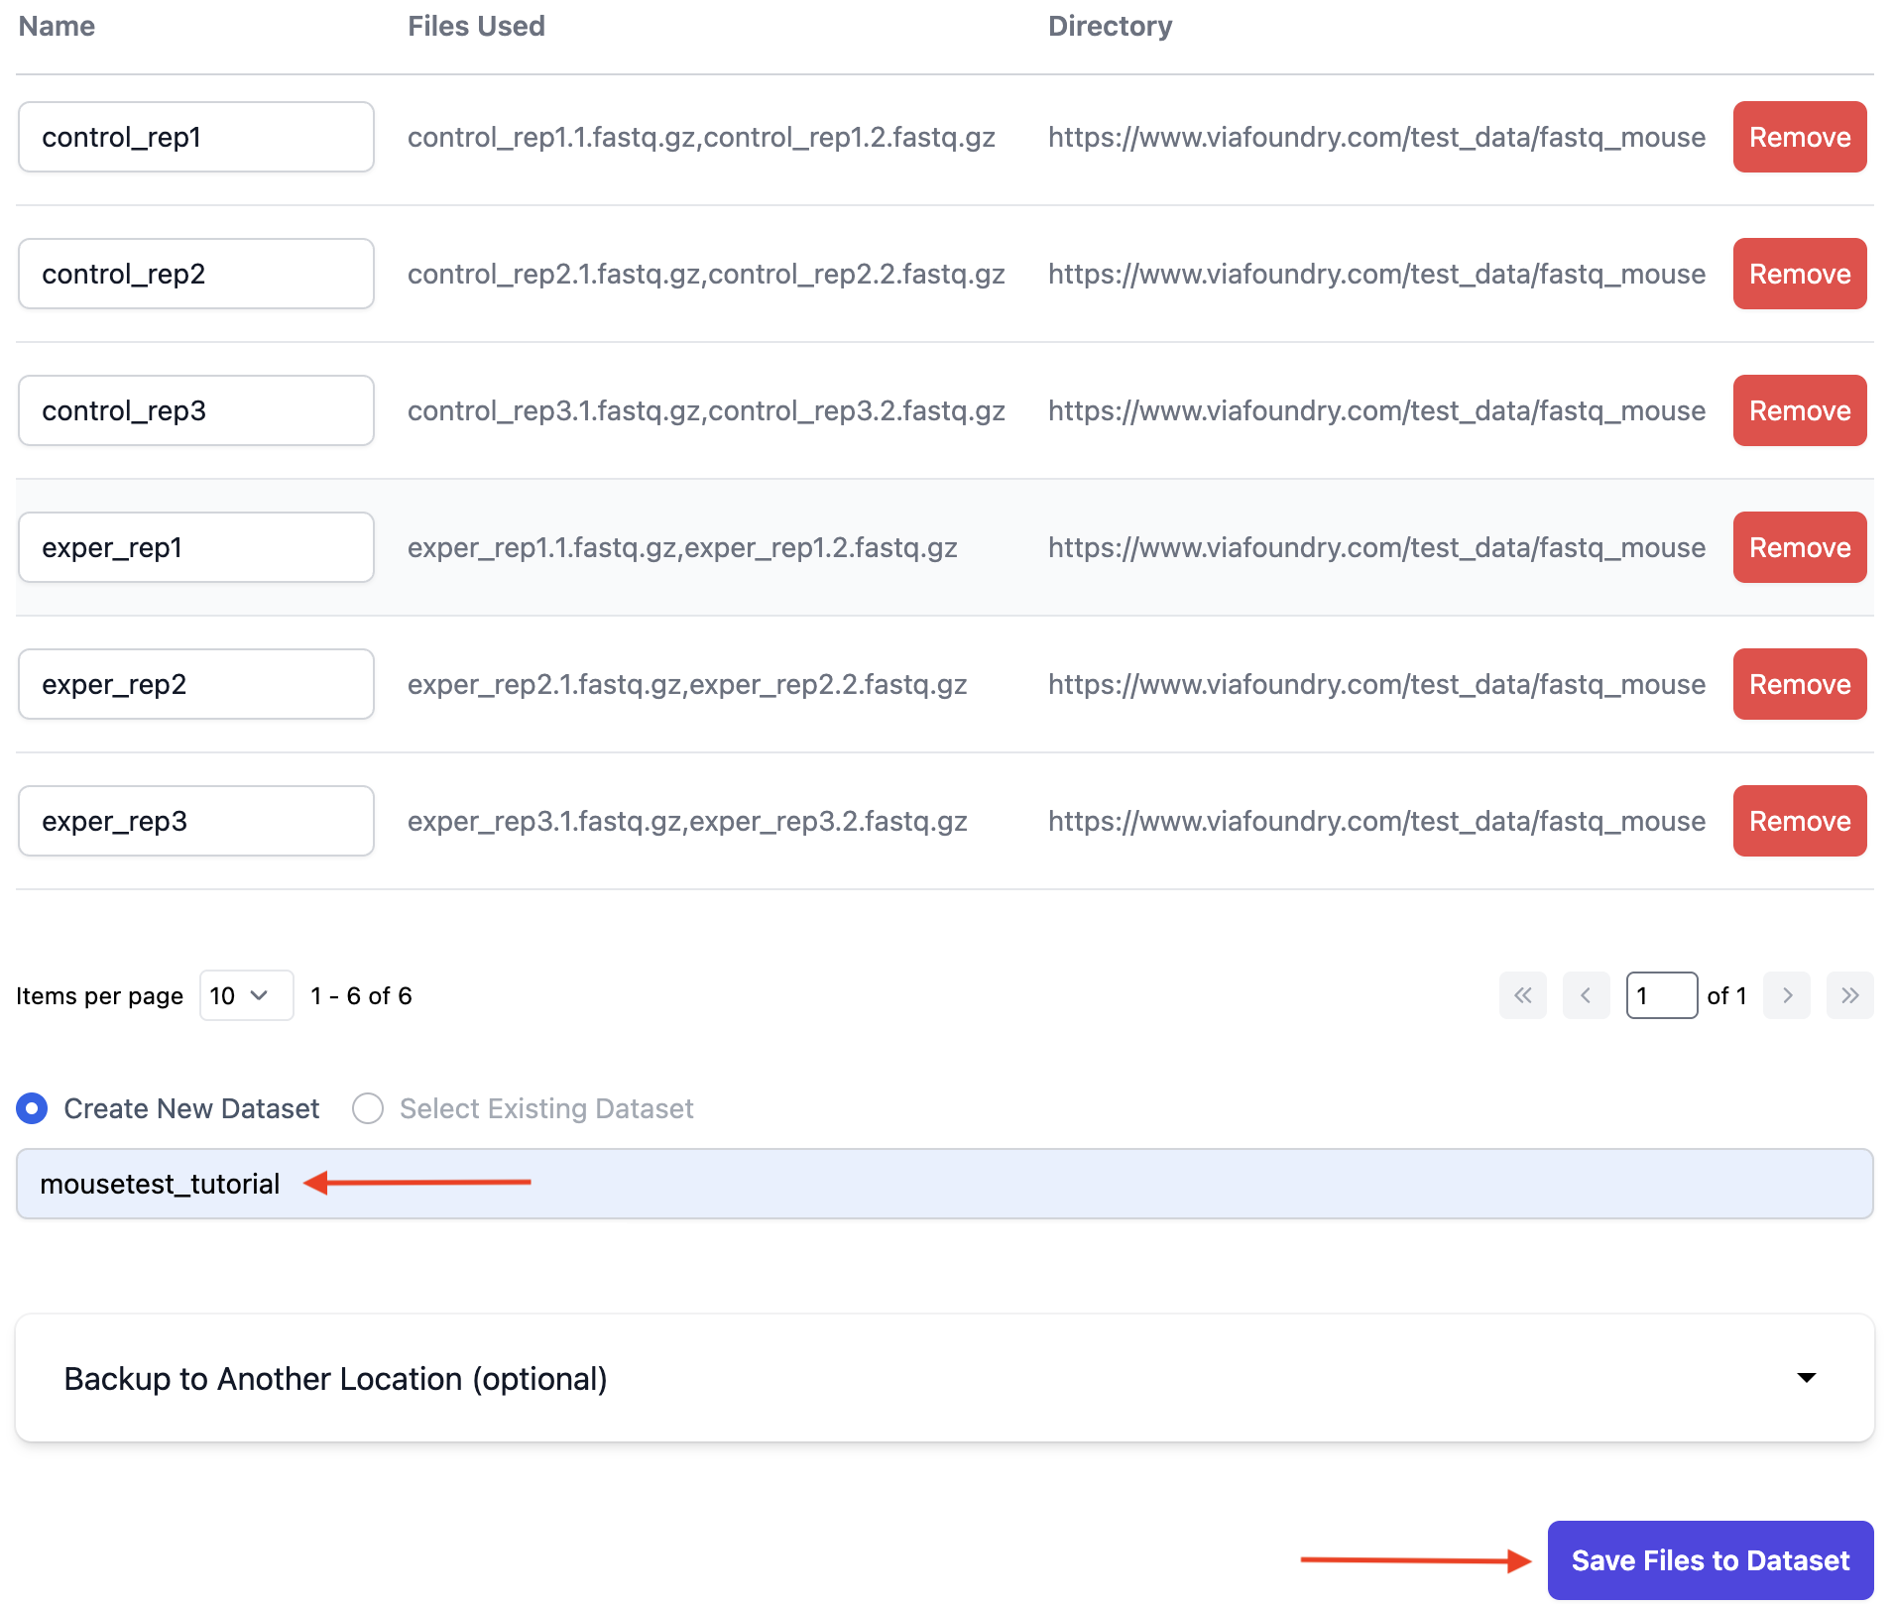Expand Backup to Another Location section

point(335,1379)
